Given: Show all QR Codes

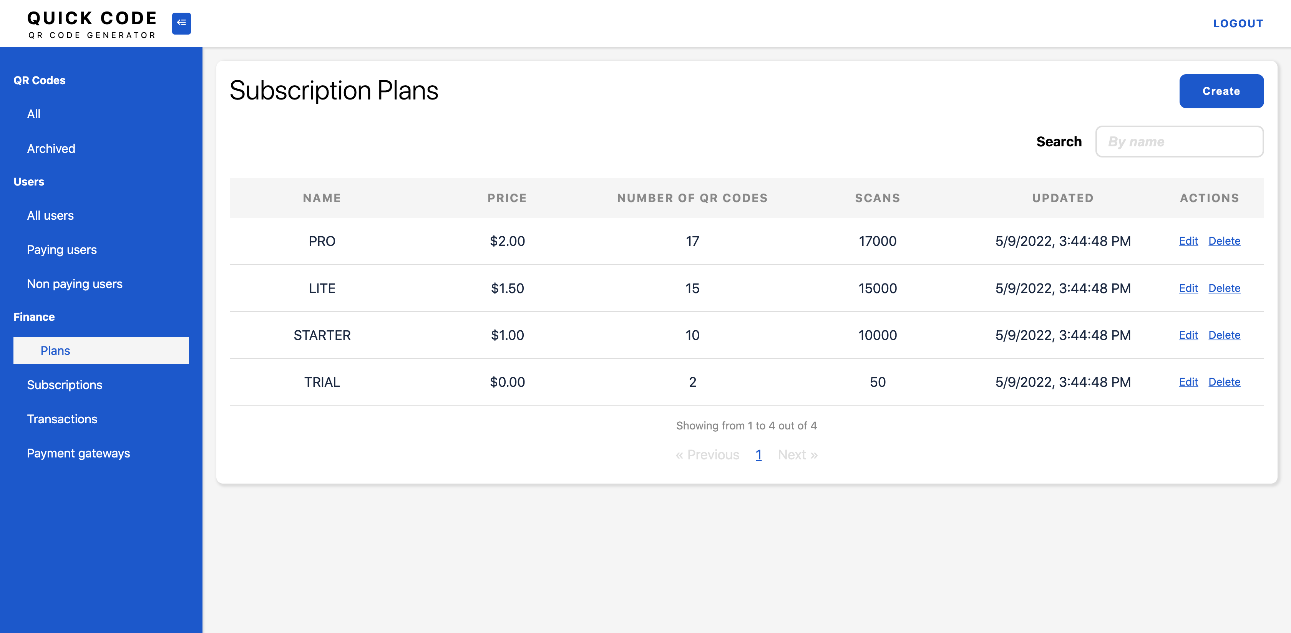Looking at the screenshot, I should [x=33, y=114].
